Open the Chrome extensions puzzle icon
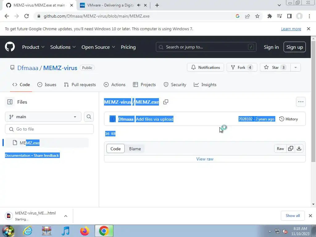Viewport: 316px width, 237px height. pos(270,16)
